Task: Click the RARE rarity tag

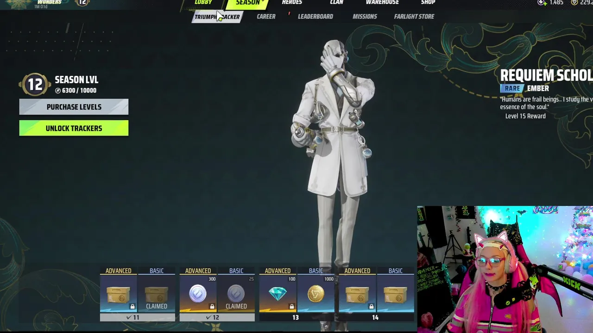Action: click(x=512, y=88)
